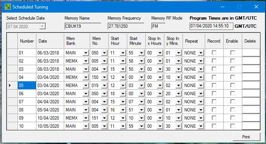Delete schedule number 08
The height and width of the screenshot is (144, 266).
click(x=251, y=110)
